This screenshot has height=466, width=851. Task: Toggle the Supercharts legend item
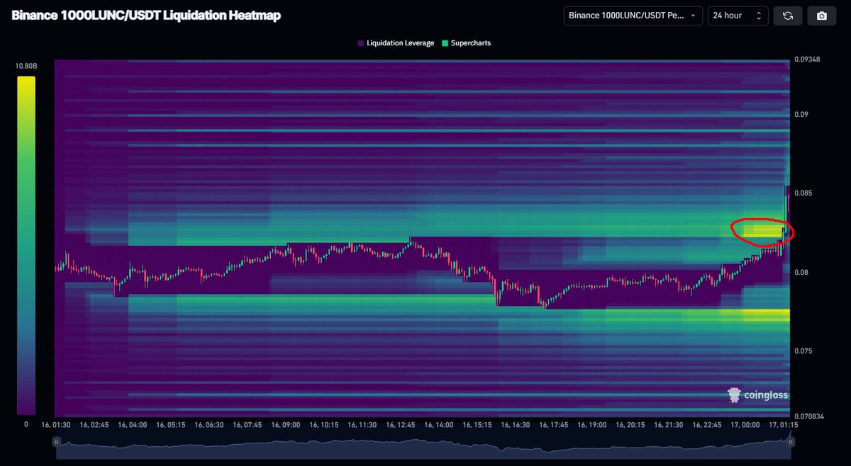pyautogui.click(x=466, y=43)
